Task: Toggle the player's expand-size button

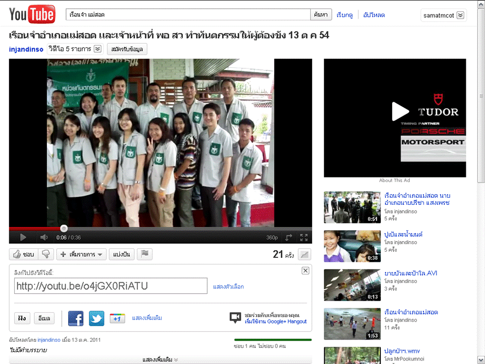Action: click(288, 237)
